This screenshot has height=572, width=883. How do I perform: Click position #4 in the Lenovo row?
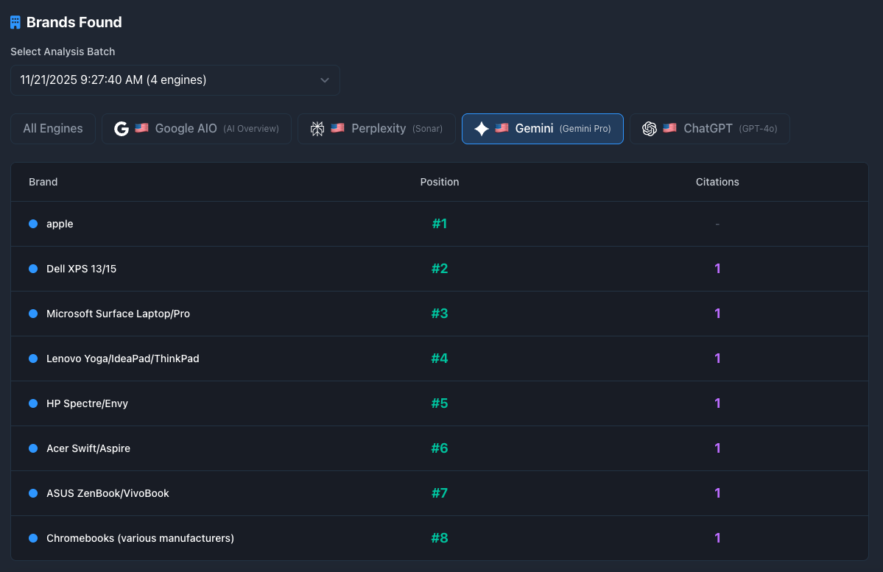tap(440, 359)
